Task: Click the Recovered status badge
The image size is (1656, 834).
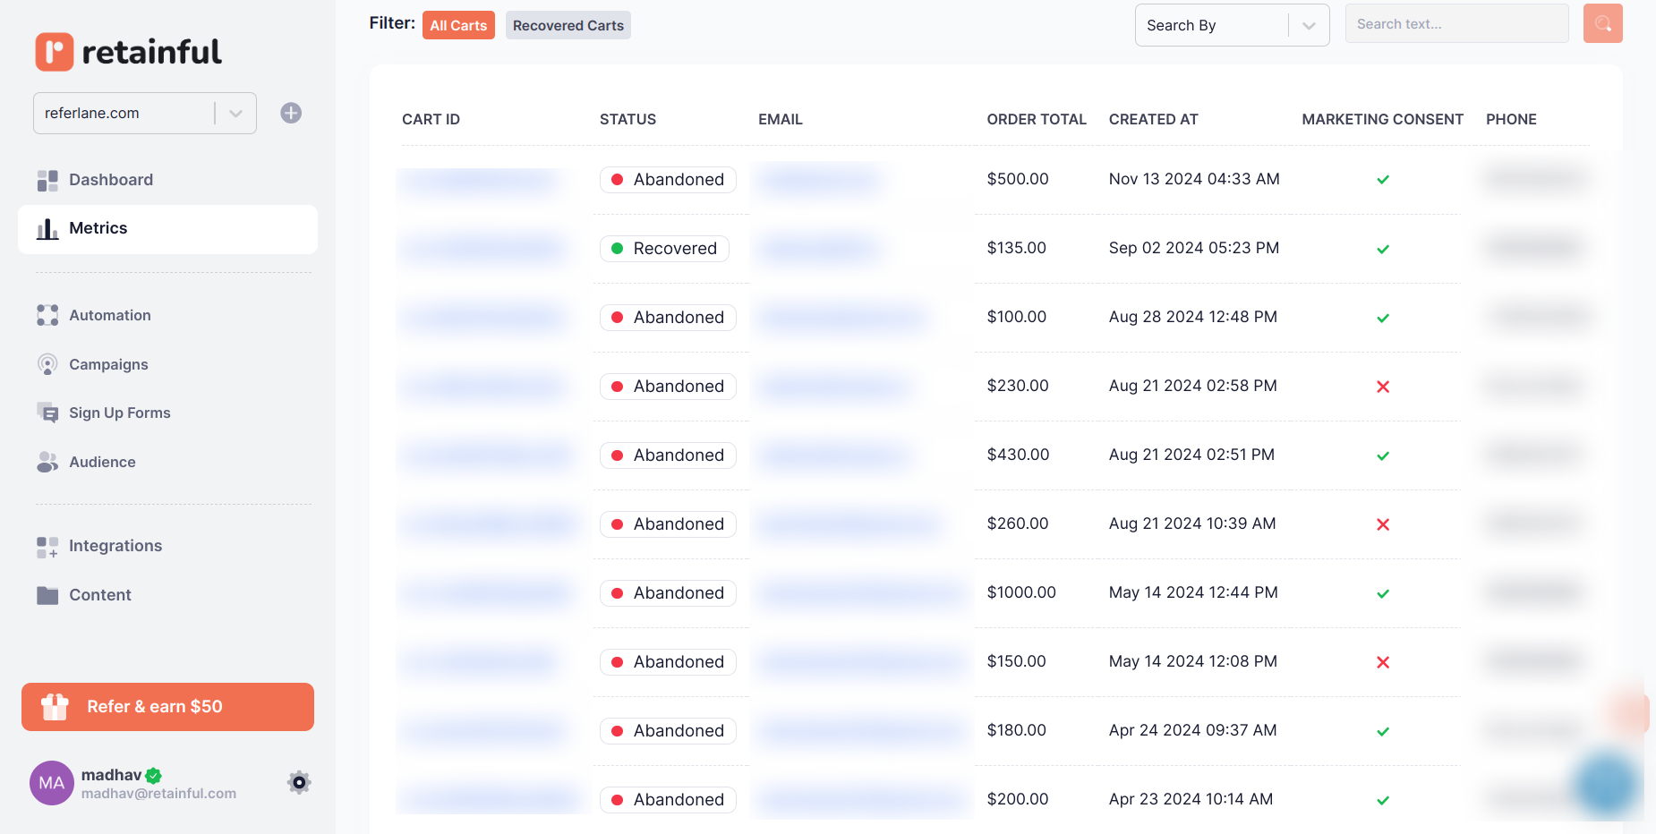Action: coord(664,249)
